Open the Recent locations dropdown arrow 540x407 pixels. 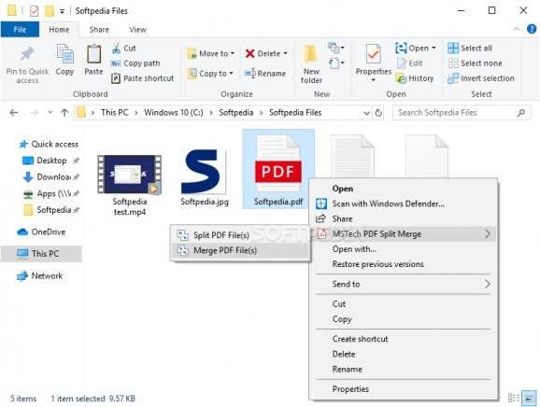50,113
